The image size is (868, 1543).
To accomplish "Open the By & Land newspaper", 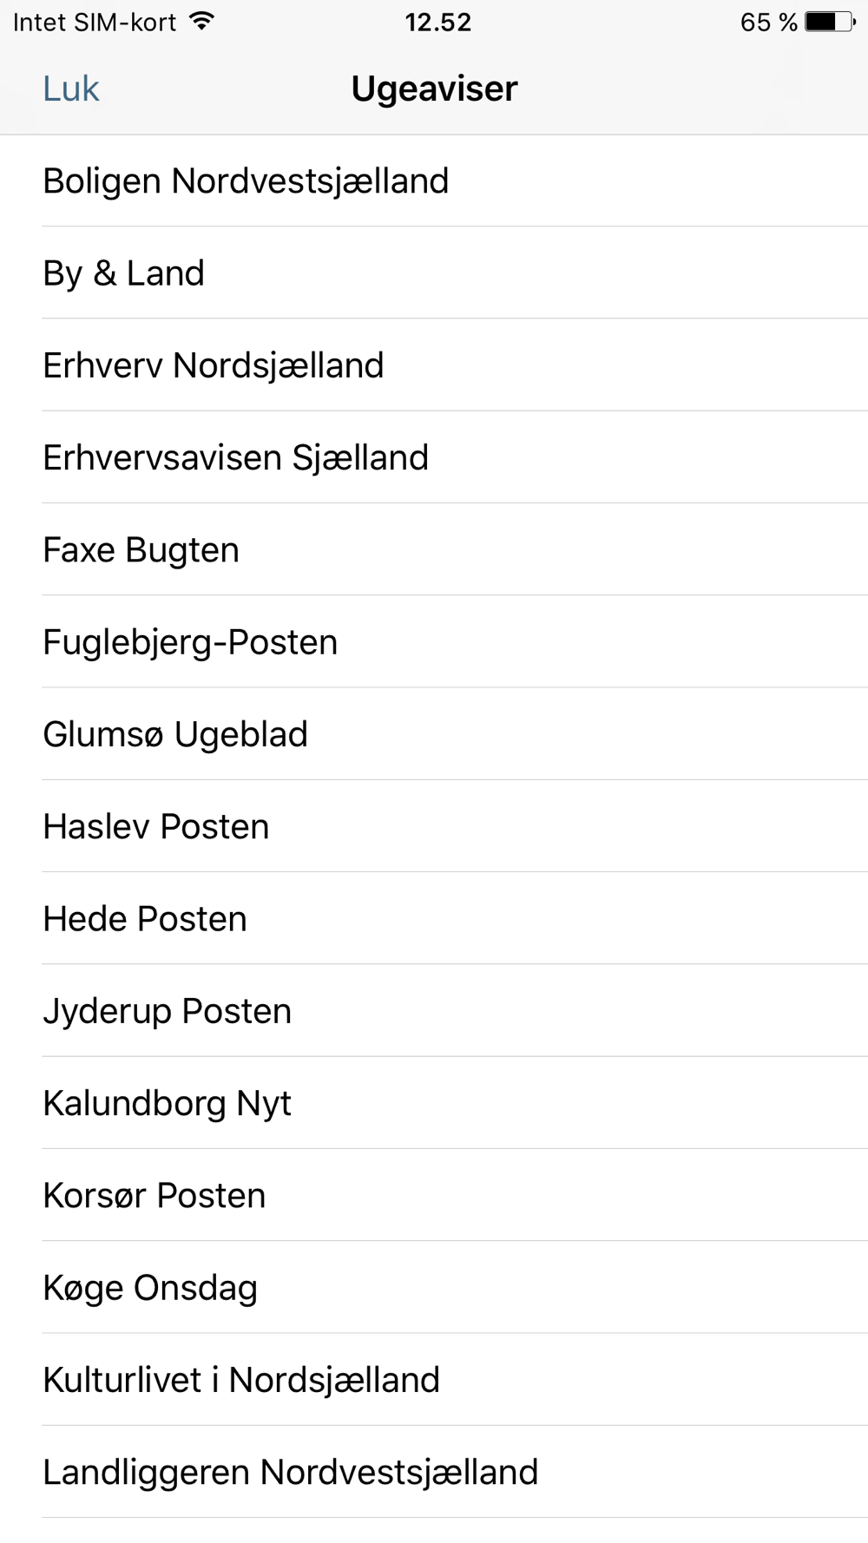I will tap(124, 273).
